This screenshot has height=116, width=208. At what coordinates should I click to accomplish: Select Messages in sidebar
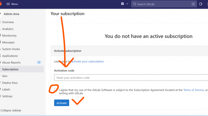[x=8, y=42]
